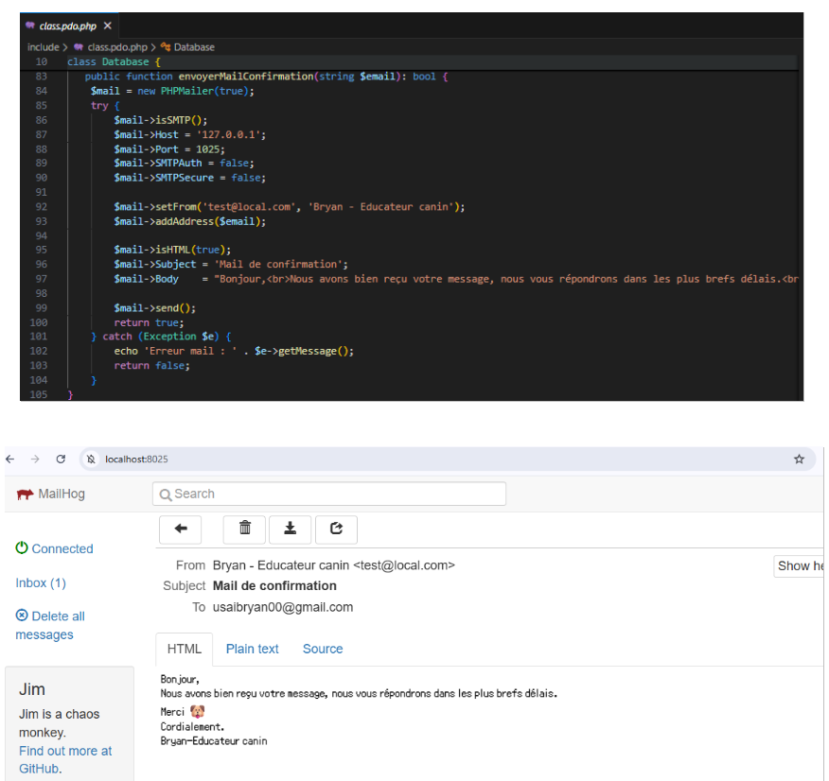Screen dimensions: 829x781
Task: Release the message with share arrow icon
Action: tap(336, 529)
